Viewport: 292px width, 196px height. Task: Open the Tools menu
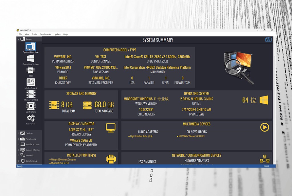click(34, 34)
